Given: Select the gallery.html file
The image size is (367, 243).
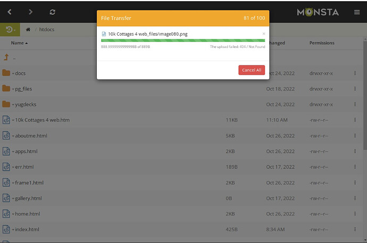Looking at the screenshot, I should (28, 198).
